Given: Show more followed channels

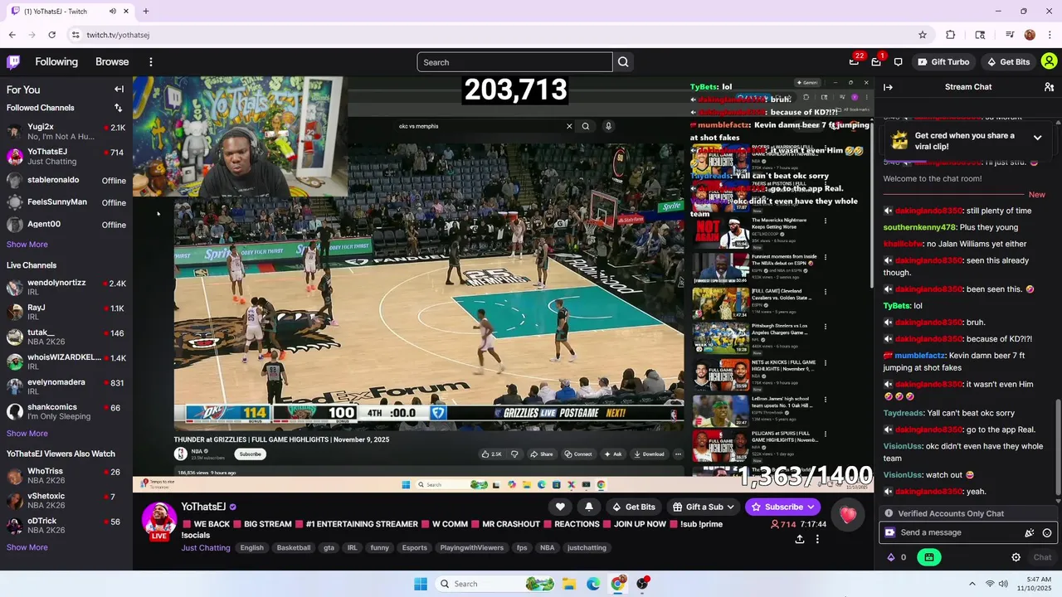Looking at the screenshot, I should 27,245.
